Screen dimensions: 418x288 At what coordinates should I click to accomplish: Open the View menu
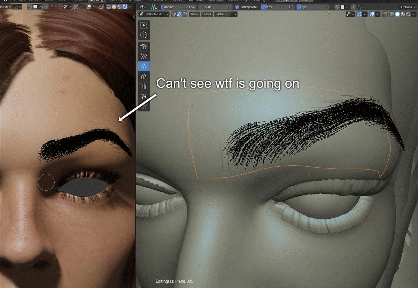point(194,14)
